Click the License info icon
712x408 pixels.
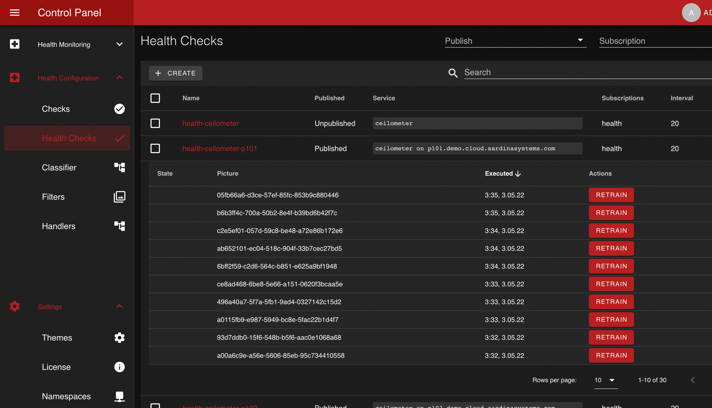(x=119, y=367)
